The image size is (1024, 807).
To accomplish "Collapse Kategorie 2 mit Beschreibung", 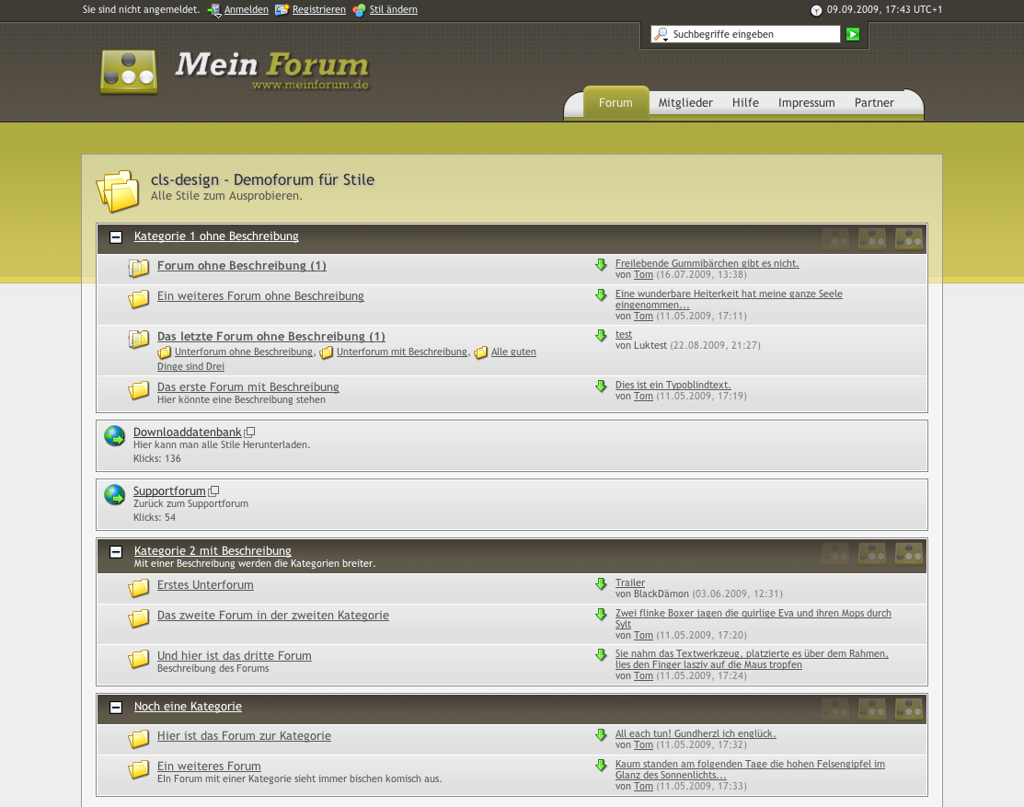I will click(116, 552).
